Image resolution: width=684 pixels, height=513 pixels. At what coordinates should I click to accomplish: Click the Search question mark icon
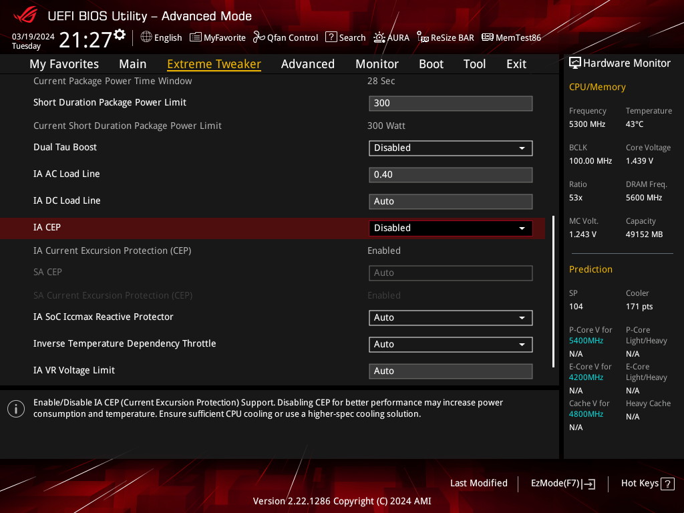[x=331, y=37]
